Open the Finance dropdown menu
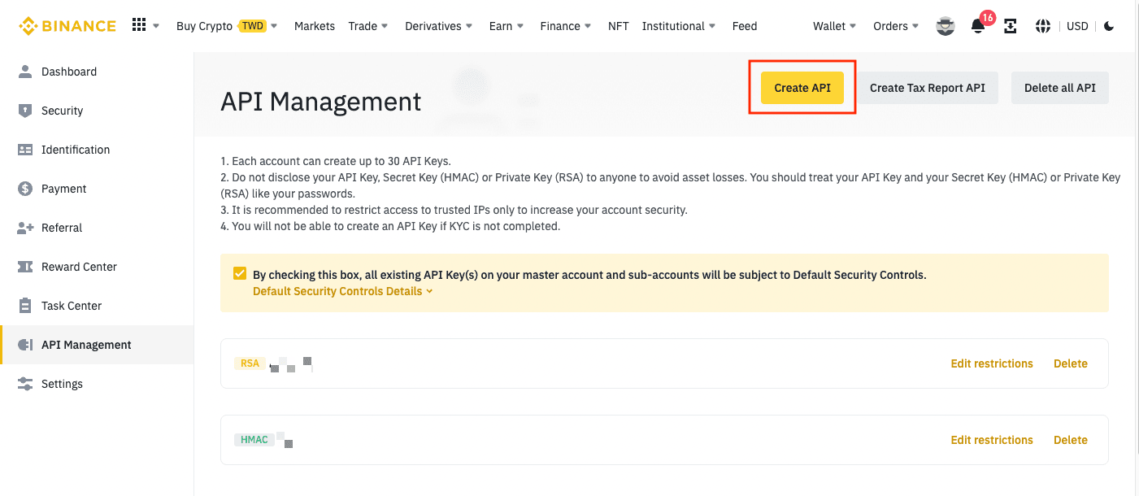 [x=566, y=26]
